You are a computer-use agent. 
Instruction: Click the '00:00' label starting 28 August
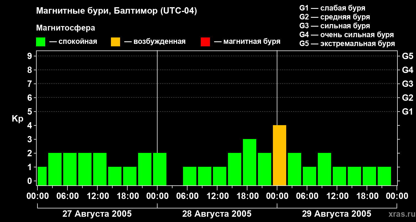(157, 196)
